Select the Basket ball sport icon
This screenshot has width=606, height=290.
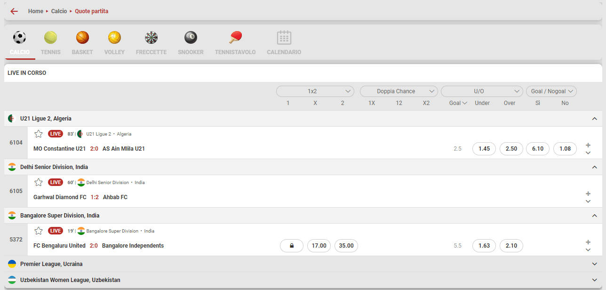tap(82, 38)
